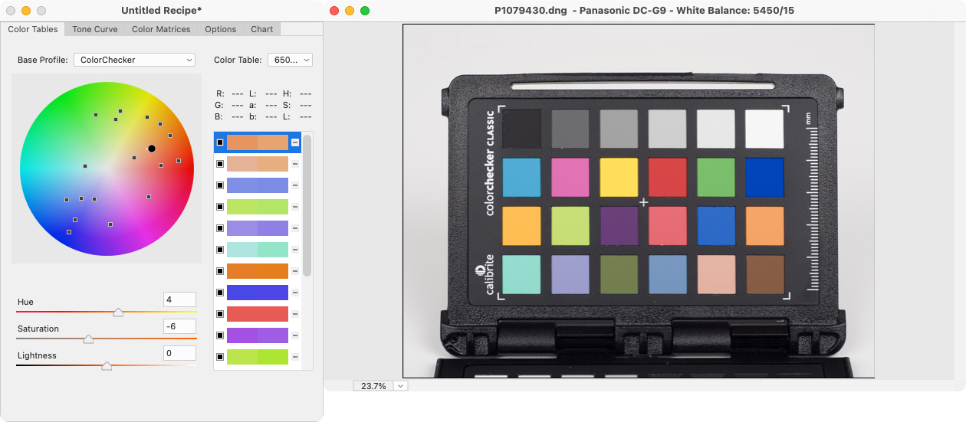Open the Base Profile ColorChecker dropdown
Screen dimensions: 966x422
(134, 60)
